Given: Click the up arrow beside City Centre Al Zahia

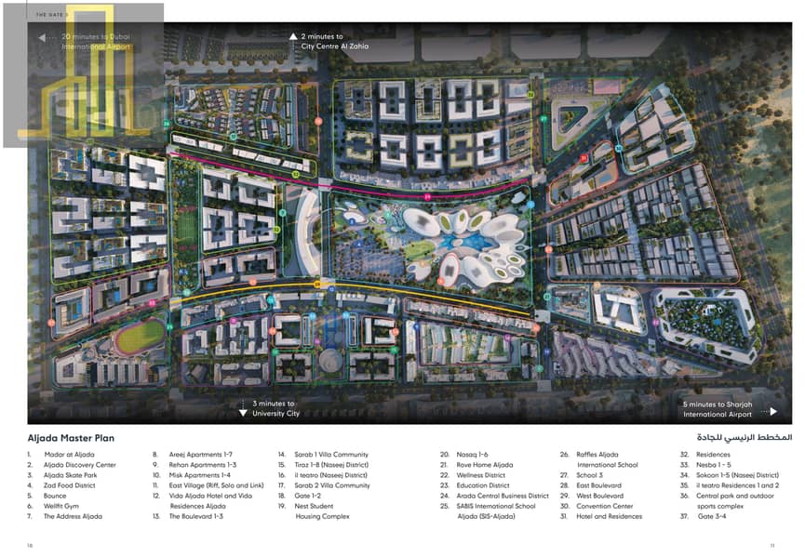Looking at the screenshot, I should (293, 36).
